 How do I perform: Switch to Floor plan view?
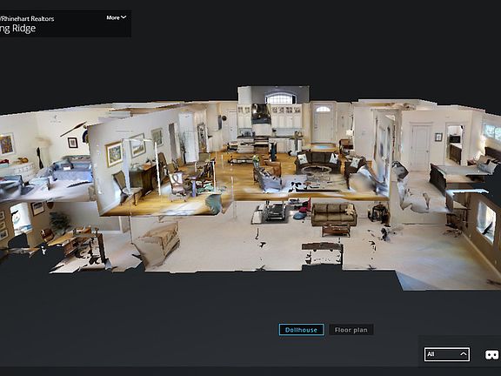pos(351,330)
